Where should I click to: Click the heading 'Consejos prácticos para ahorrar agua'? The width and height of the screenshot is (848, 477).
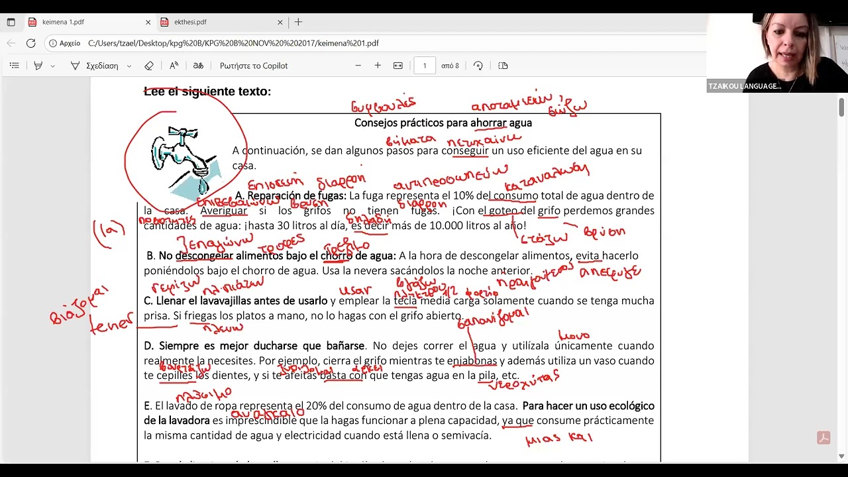(443, 123)
